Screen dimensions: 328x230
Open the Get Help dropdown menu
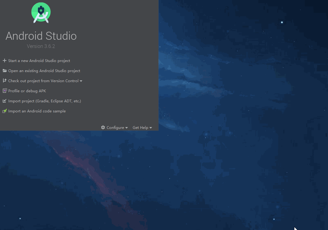click(x=142, y=128)
